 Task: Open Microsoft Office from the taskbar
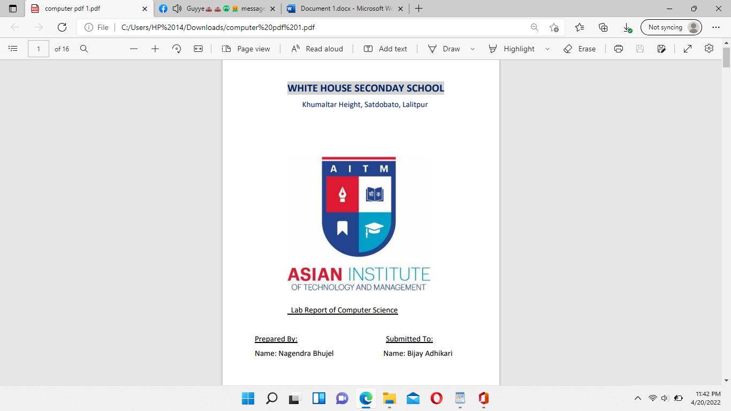click(x=483, y=398)
